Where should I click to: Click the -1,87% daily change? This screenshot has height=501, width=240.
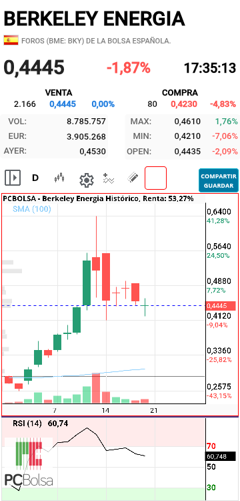click(x=128, y=67)
